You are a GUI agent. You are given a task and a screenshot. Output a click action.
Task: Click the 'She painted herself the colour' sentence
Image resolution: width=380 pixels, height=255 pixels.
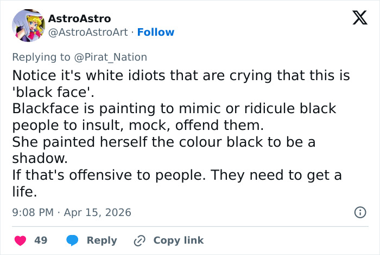click(164, 143)
